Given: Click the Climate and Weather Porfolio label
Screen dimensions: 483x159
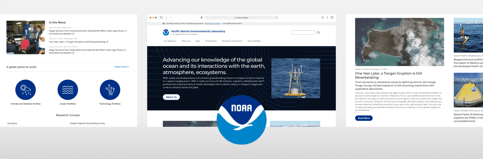Looking at the screenshot, I should click(x=25, y=104).
